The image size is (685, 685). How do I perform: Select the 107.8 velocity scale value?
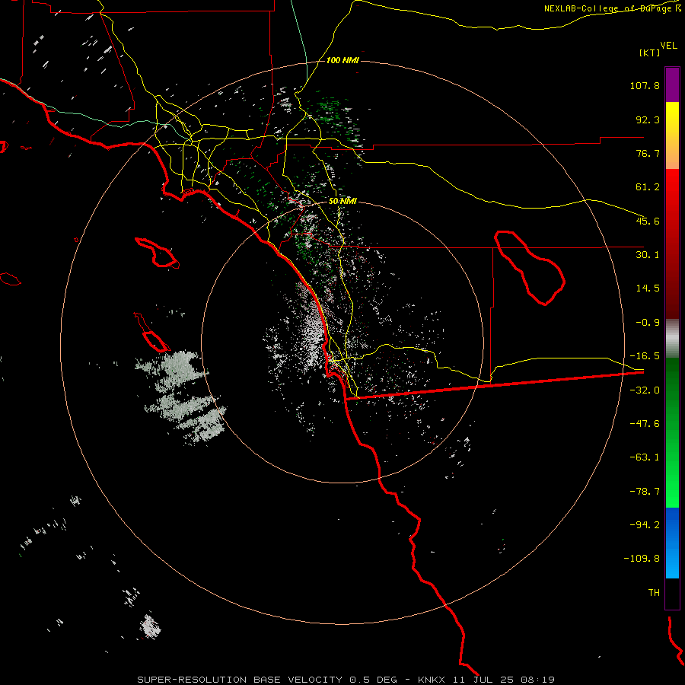(645, 85)
